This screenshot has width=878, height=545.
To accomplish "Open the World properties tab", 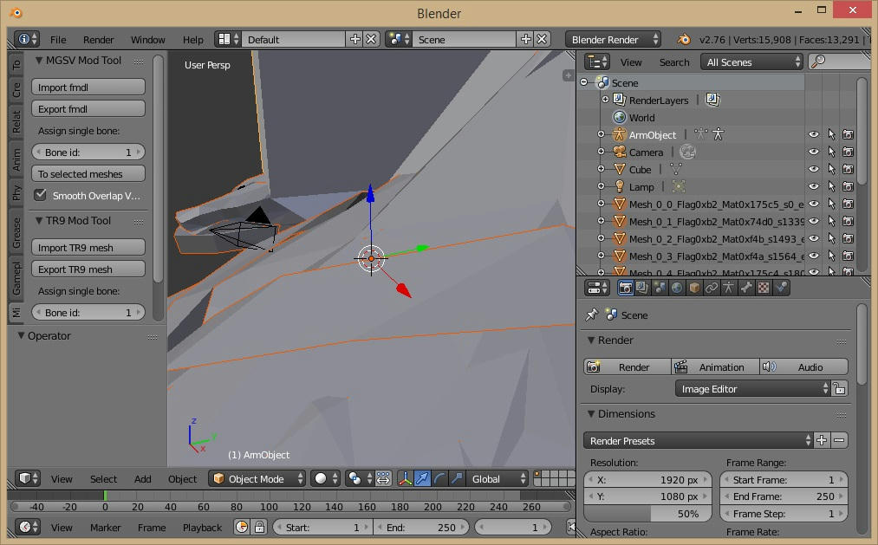I will (x=677, y=288).
